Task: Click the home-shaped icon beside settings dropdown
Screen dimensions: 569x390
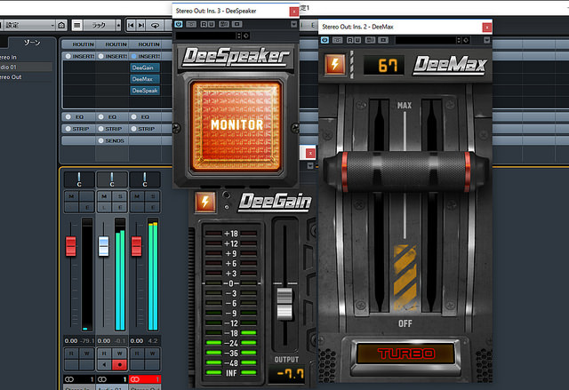Action: pos(61,25)
